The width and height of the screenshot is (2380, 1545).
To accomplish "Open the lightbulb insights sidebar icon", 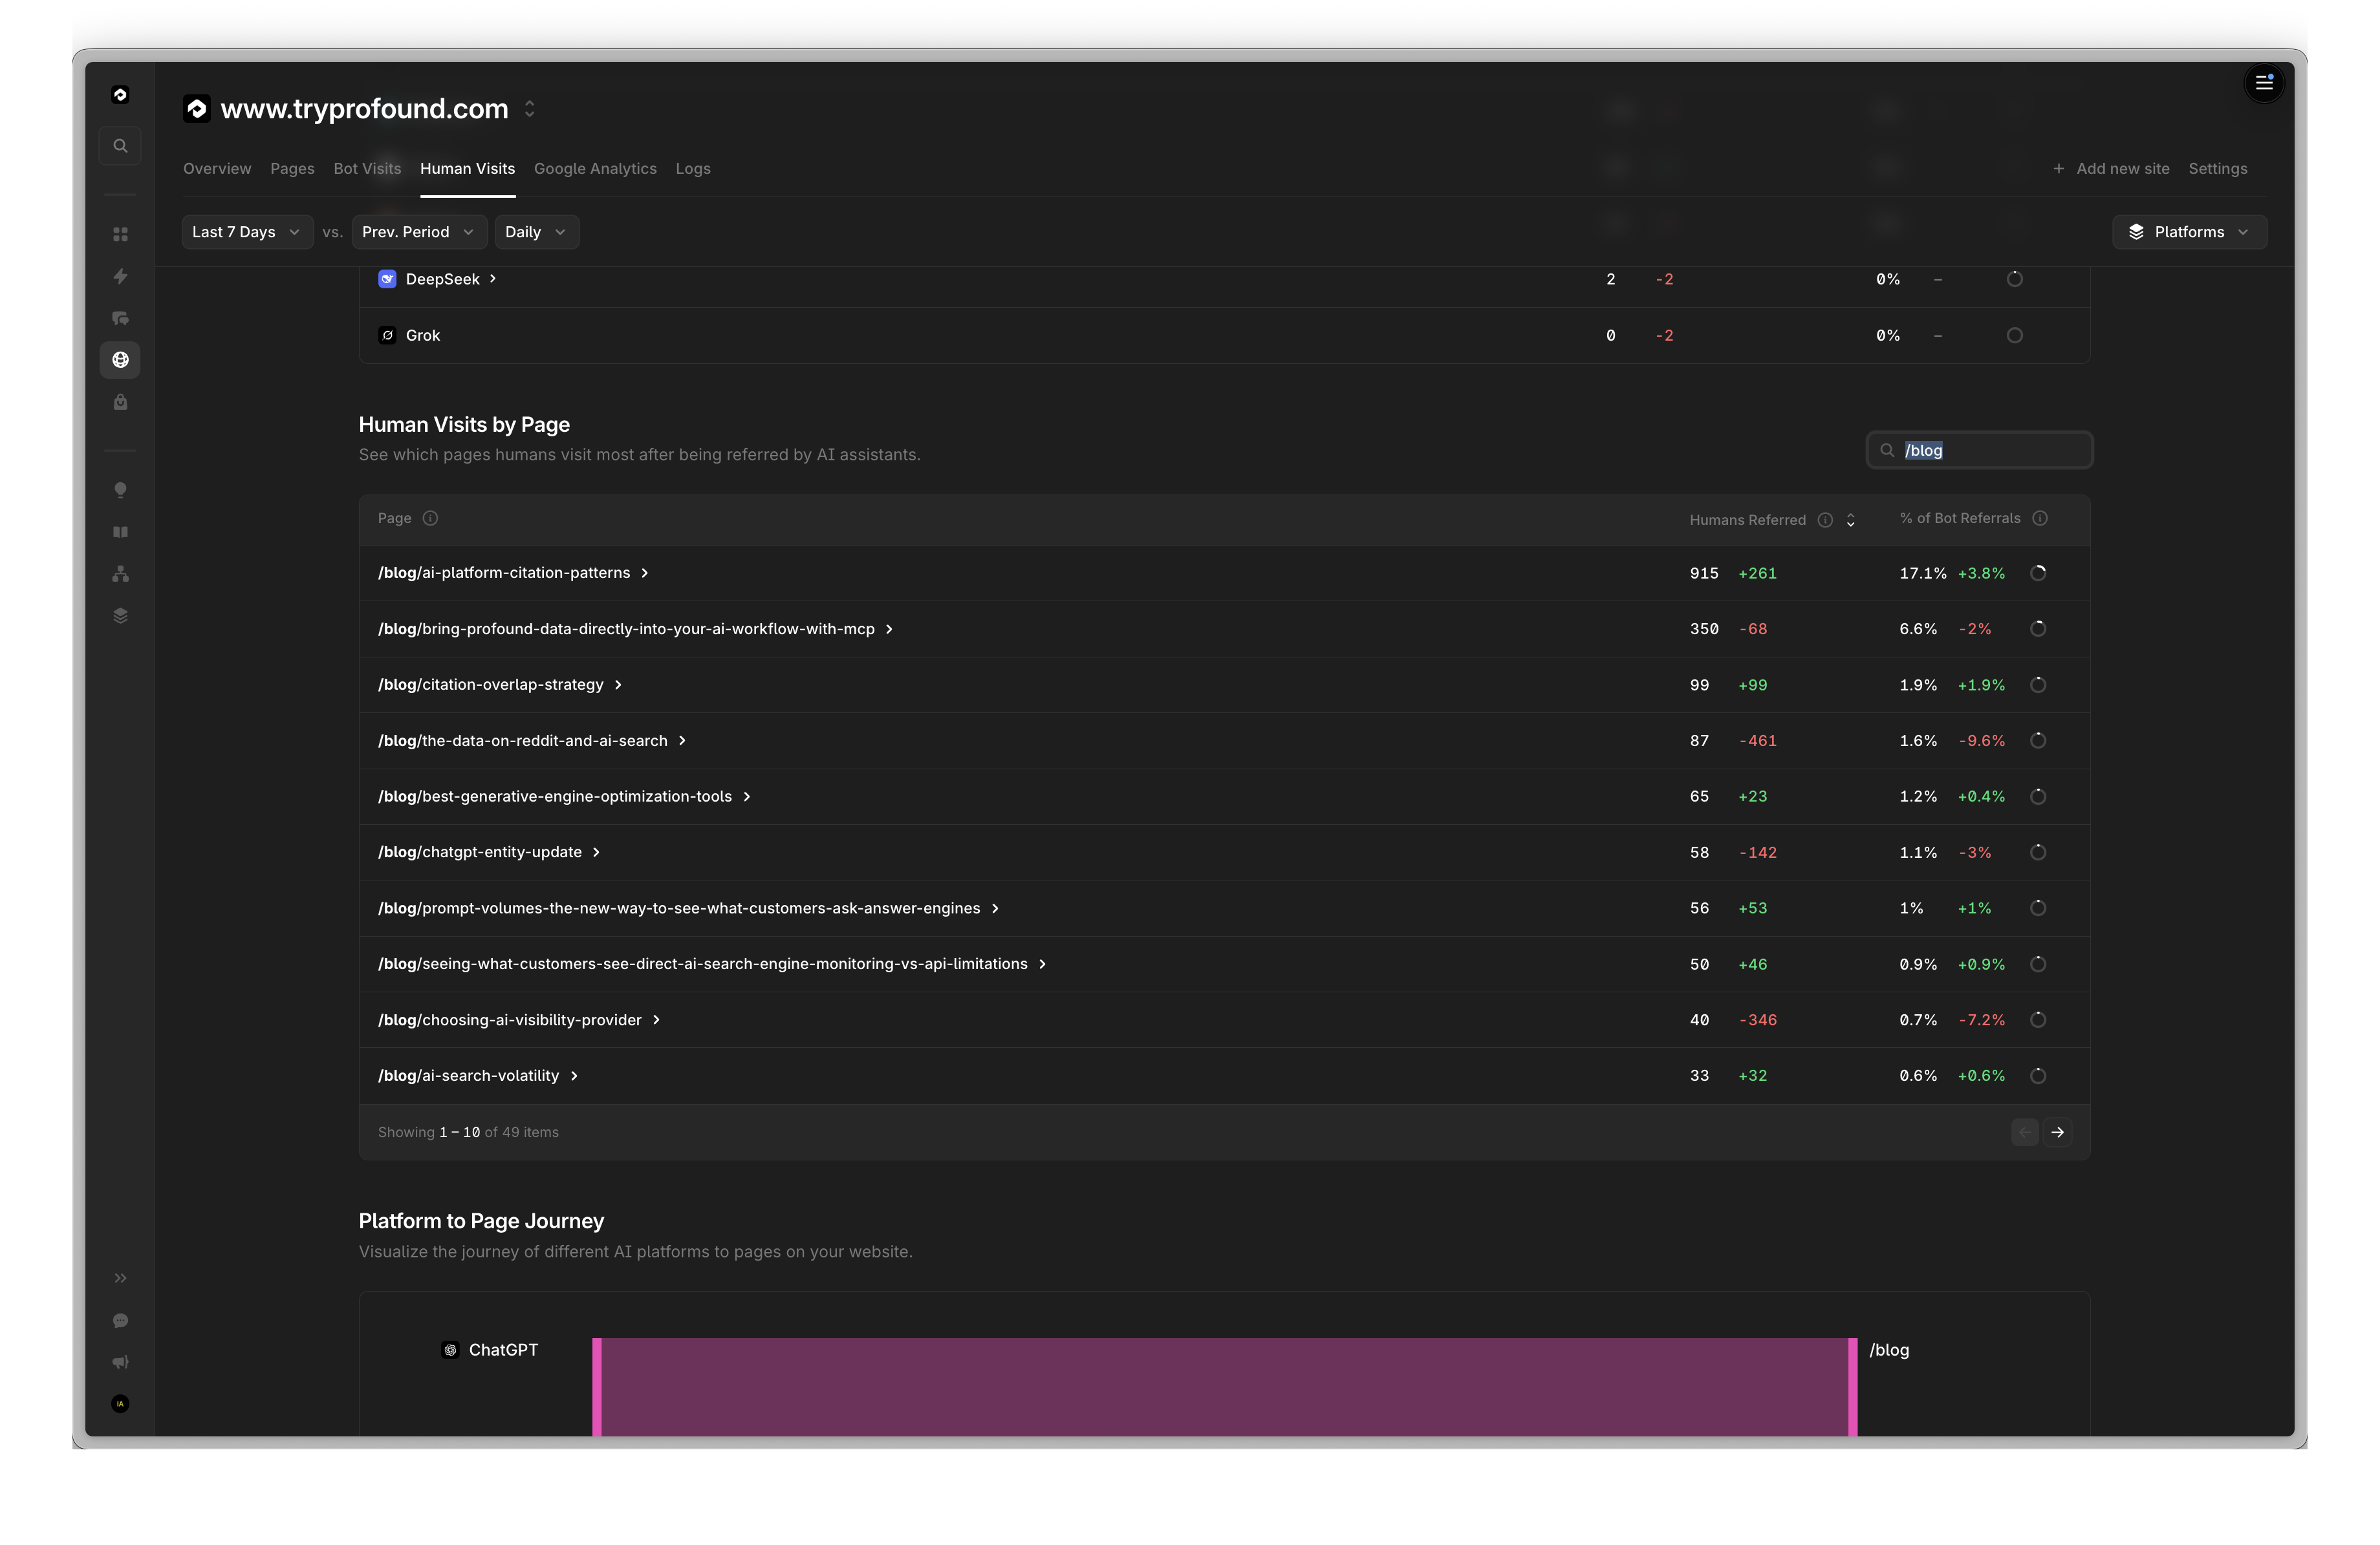I will pyautogui.click(x=120, y=490).
